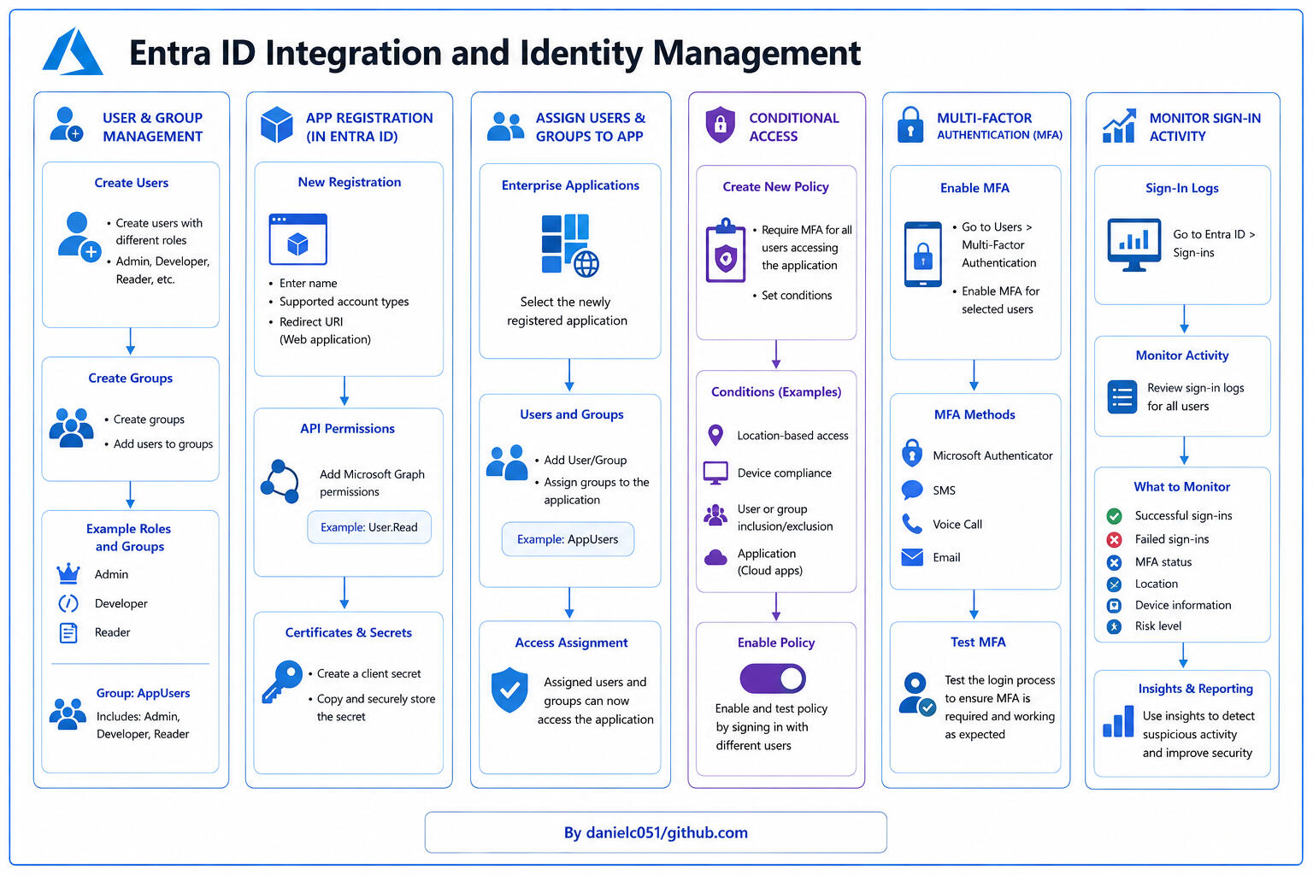The image size is (1313, 875).
Task: Toggle the Enable Policy switch
Action: pos(773,679)
